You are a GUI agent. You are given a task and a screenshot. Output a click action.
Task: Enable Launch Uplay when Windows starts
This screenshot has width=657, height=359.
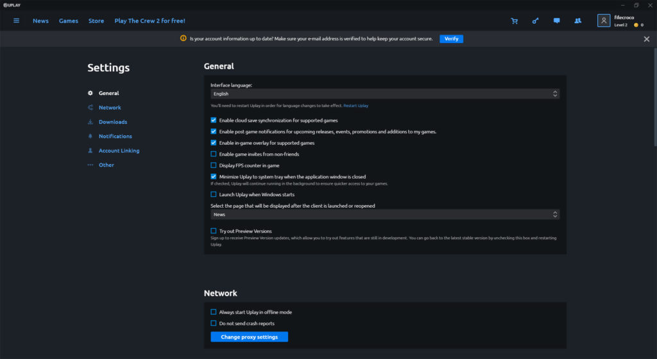pos(213,194)
